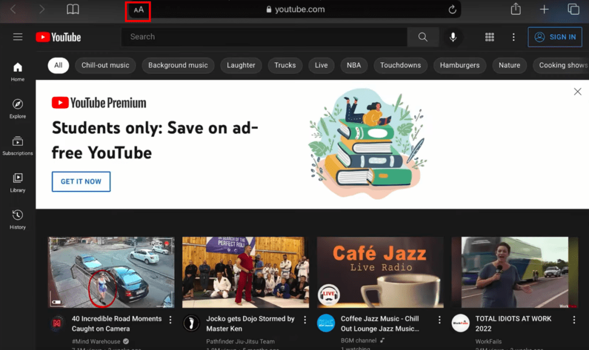Select the Touchdowns chip
This screenshot has height=350, width=589.
(x=400, y=66)
